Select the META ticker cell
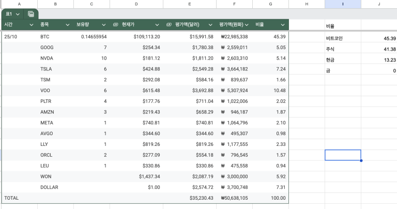This screenshot has width=397, height=209. [55, 123]
